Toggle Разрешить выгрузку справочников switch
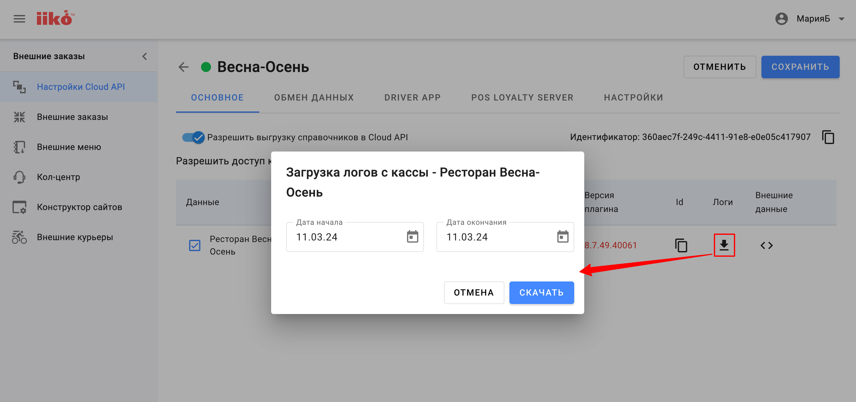The width and height of the screenshot is (856, 402). 193,137
